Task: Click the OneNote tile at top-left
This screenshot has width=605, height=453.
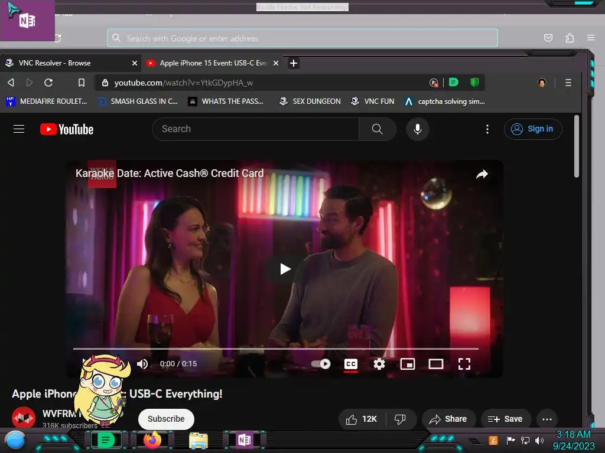Action: [x=27, y=21]
